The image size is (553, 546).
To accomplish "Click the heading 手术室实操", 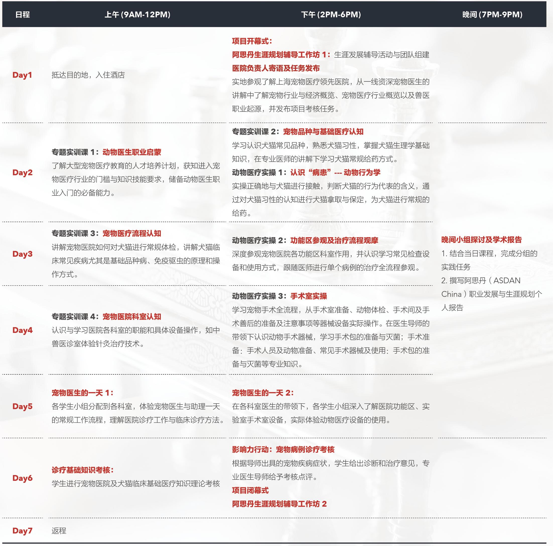I will tap(309, 296).
